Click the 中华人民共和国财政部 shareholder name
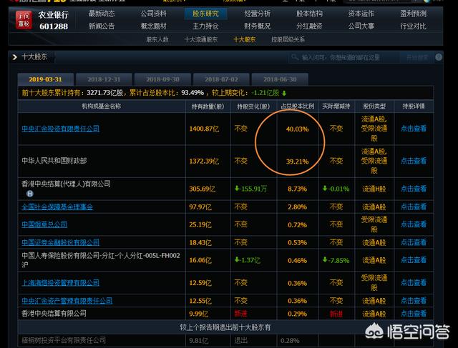 (x=54, y=161)
